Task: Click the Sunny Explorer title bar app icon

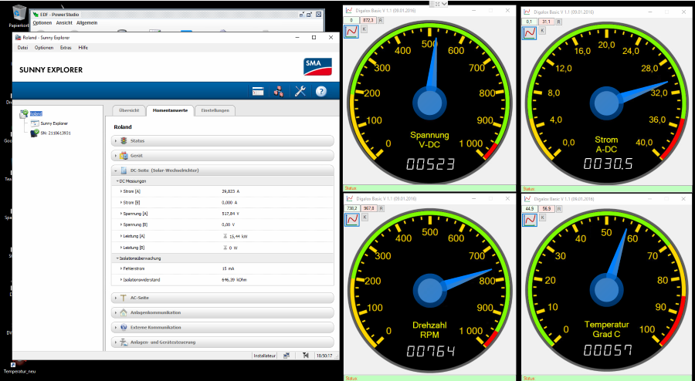Action: point(18,38)
